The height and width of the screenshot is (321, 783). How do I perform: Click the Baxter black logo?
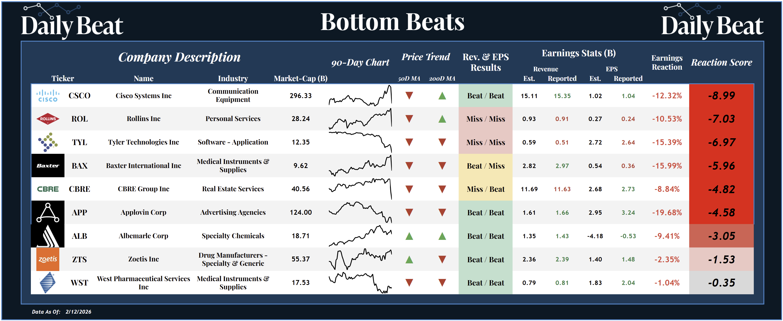pos(48,165)
